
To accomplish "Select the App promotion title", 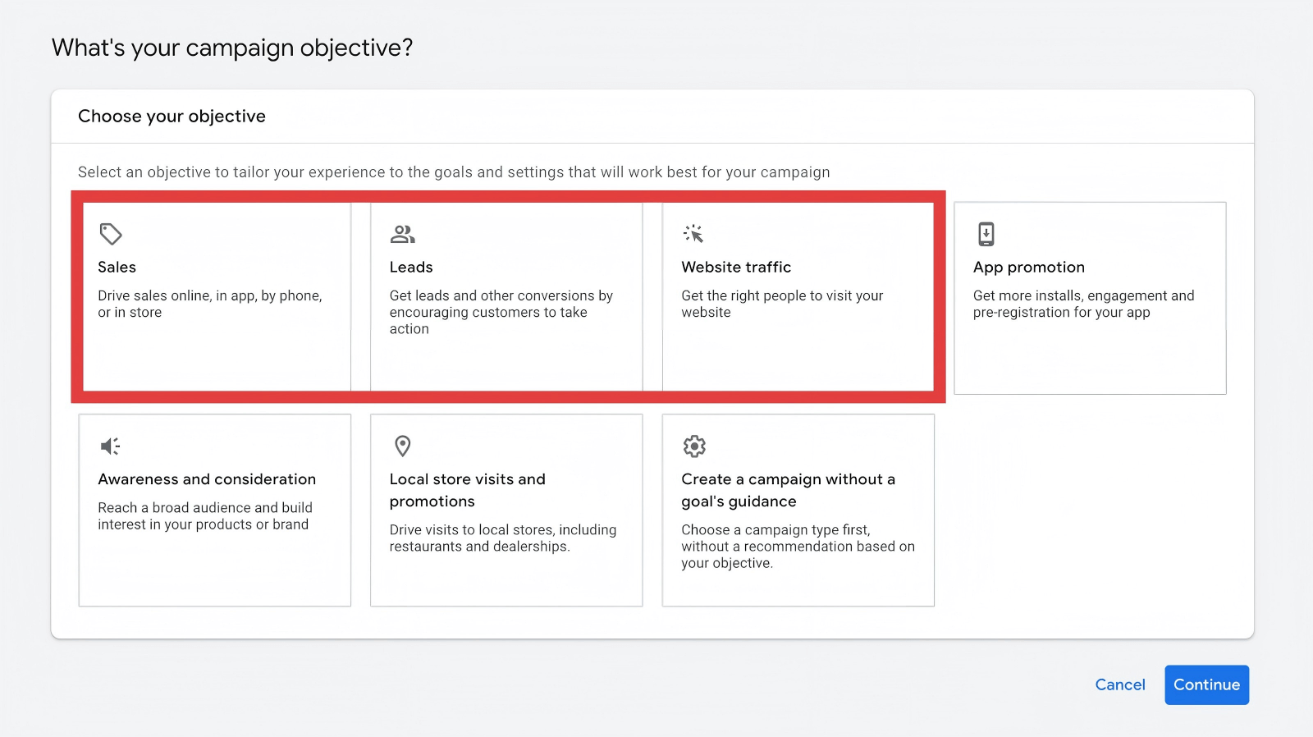I will 1028,268.
